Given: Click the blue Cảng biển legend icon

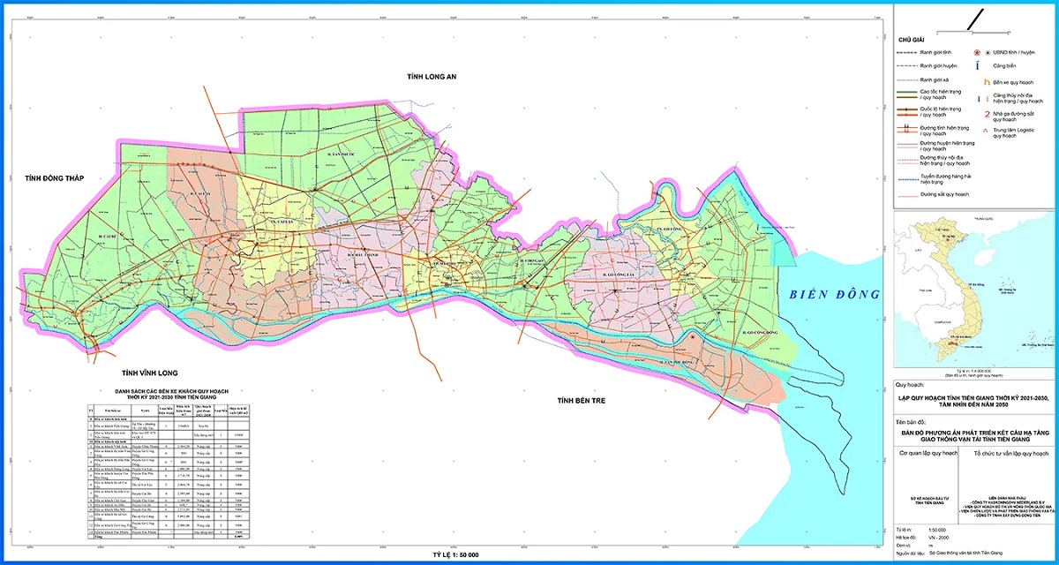Looking at the screenshot, I should 978,64.
